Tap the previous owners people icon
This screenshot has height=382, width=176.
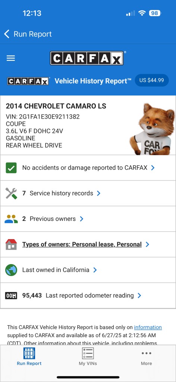[11, 219]
